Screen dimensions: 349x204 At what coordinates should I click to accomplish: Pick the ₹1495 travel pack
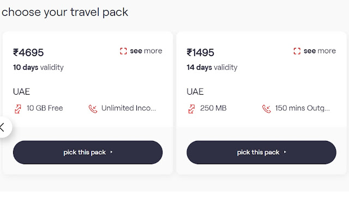(x=261, y=152)
